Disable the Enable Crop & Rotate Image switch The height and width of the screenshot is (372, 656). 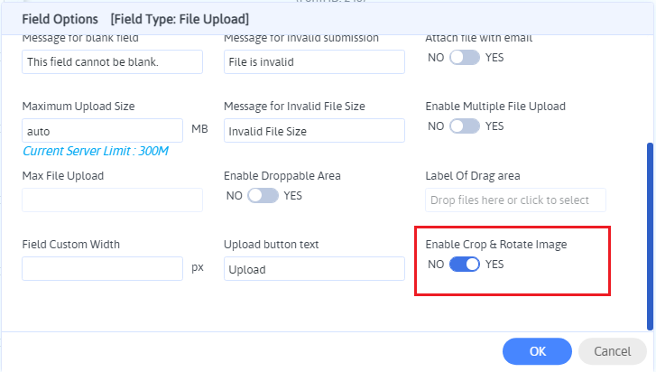click(464, 265)
